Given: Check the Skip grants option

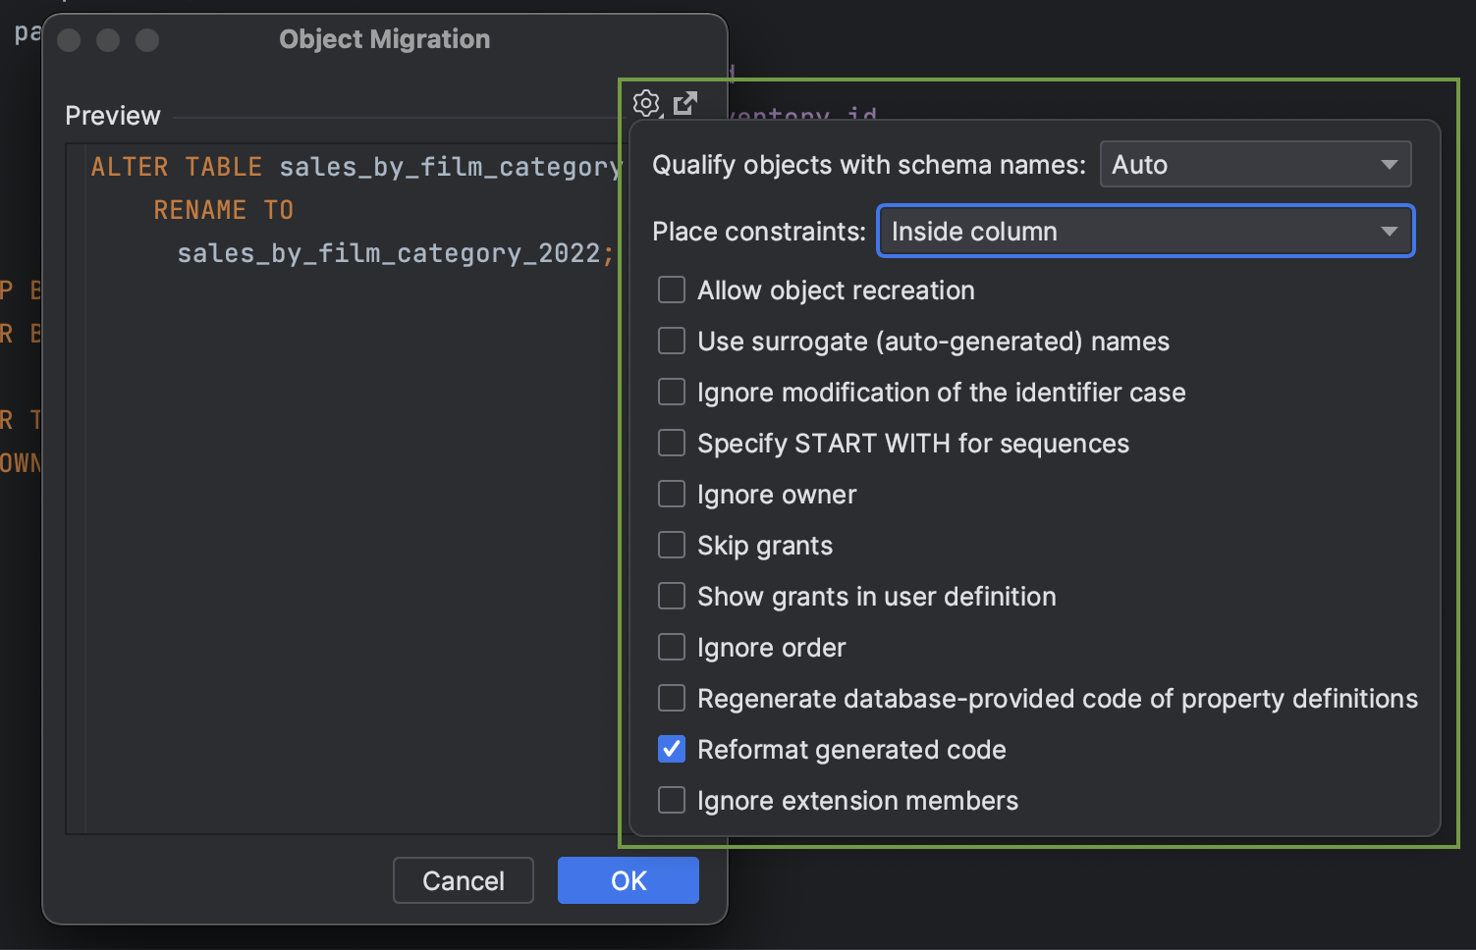Looking at the screenshot, I should 672,545.
